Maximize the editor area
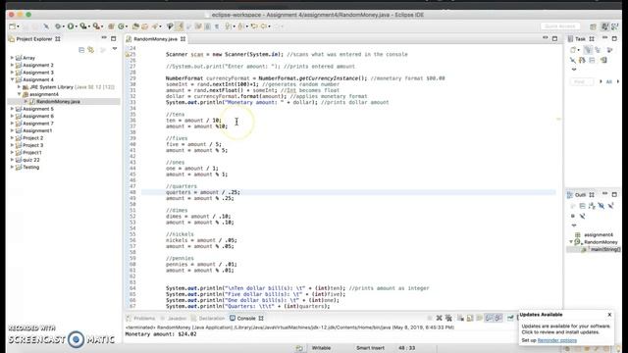Image resolution: width=628 pixels, height=353 pixels. (554, 39)
